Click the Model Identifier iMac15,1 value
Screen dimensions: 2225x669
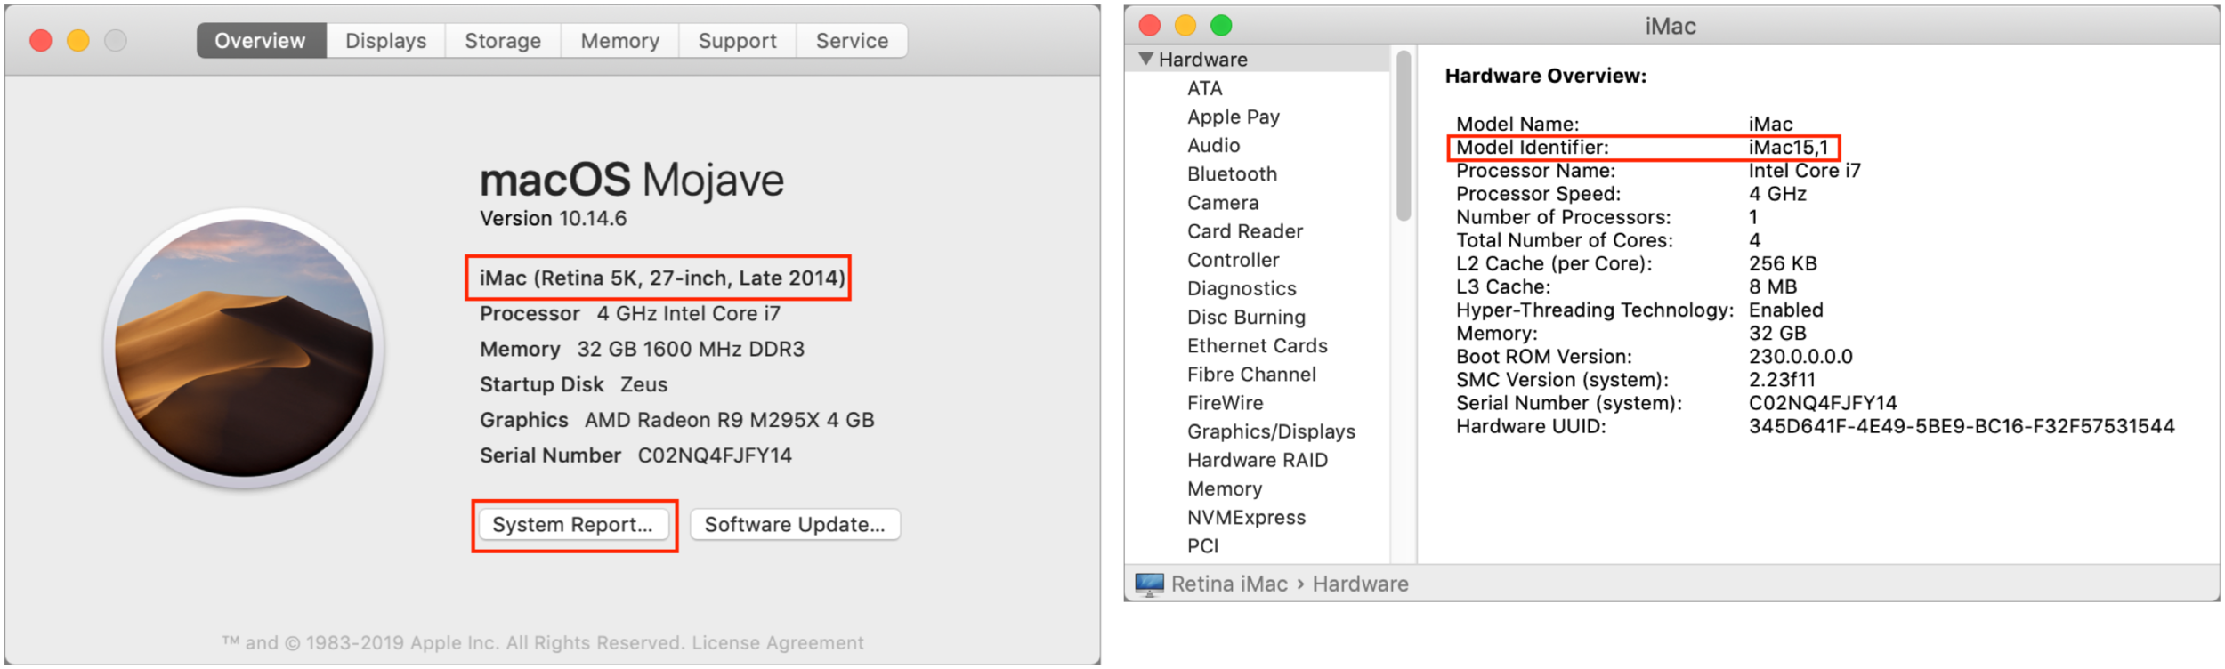(x=1788, y=148)
